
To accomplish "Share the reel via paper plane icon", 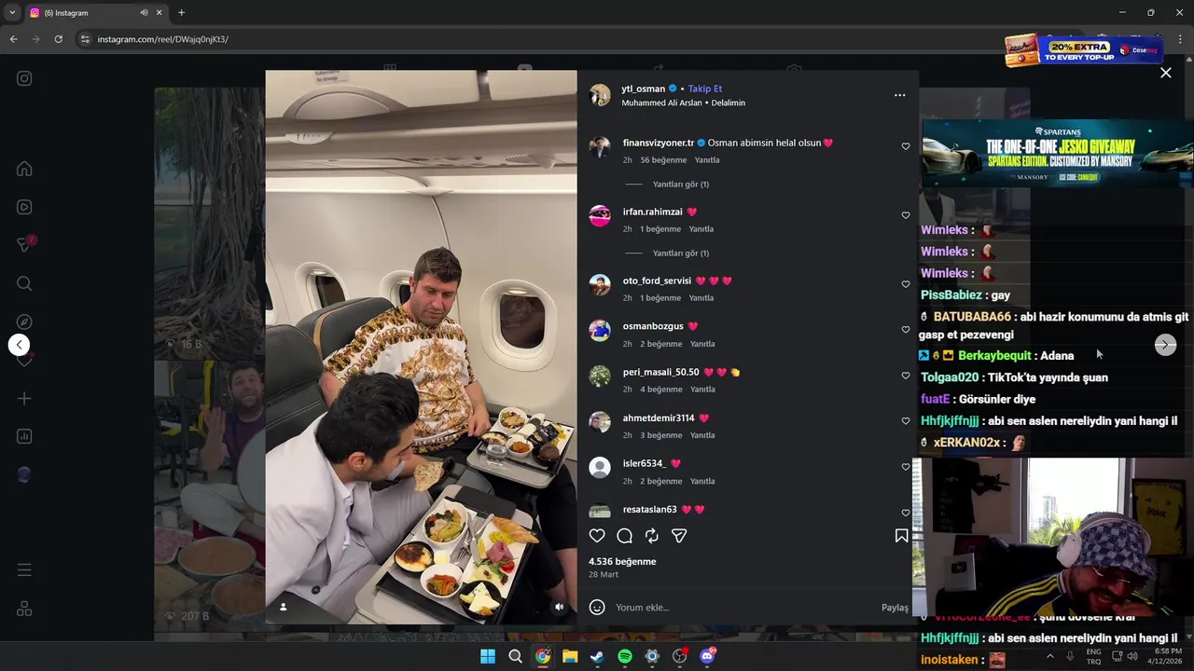I will 679,536.
